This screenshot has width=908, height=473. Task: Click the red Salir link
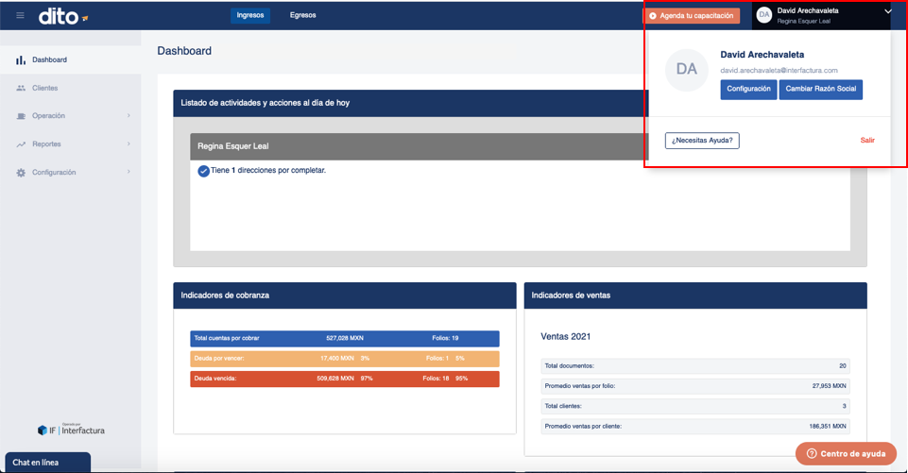pyautogui.click(x=866, y=140)
